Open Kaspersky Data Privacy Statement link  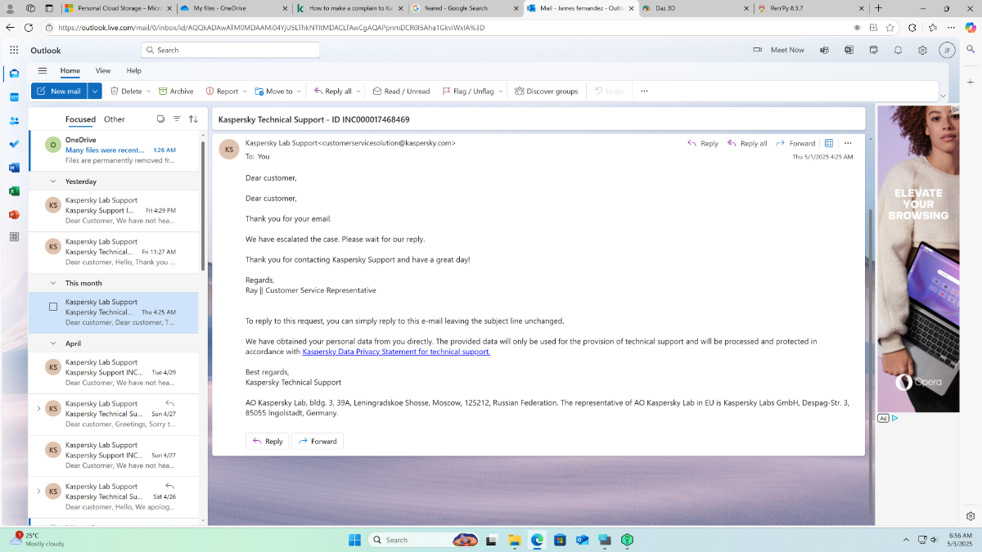pyautogui.click(x=396, y=352)
